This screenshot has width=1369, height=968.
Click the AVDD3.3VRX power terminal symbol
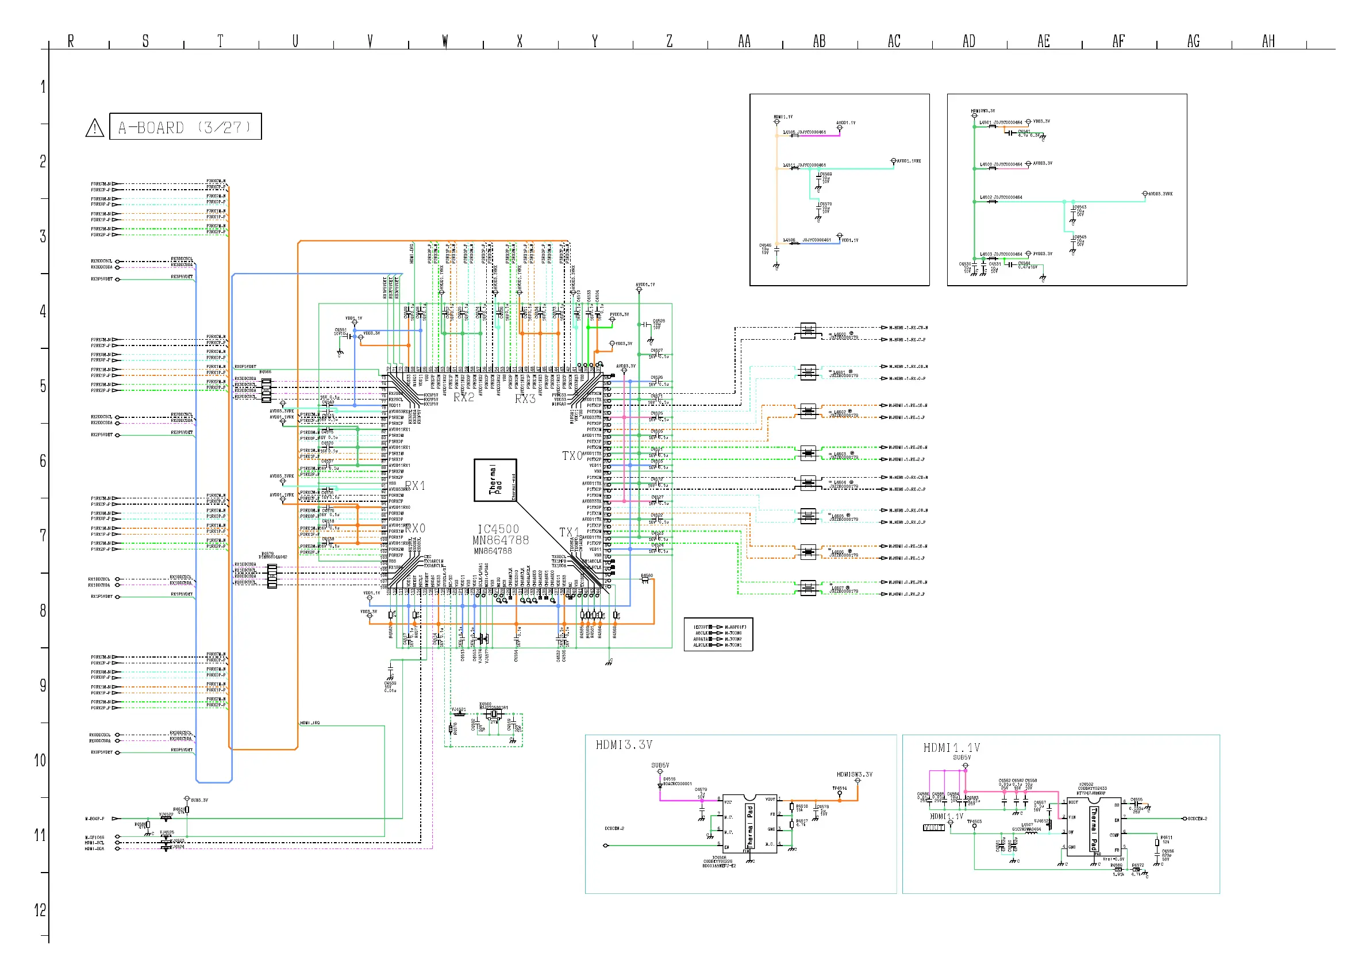tap(1145, 194)
